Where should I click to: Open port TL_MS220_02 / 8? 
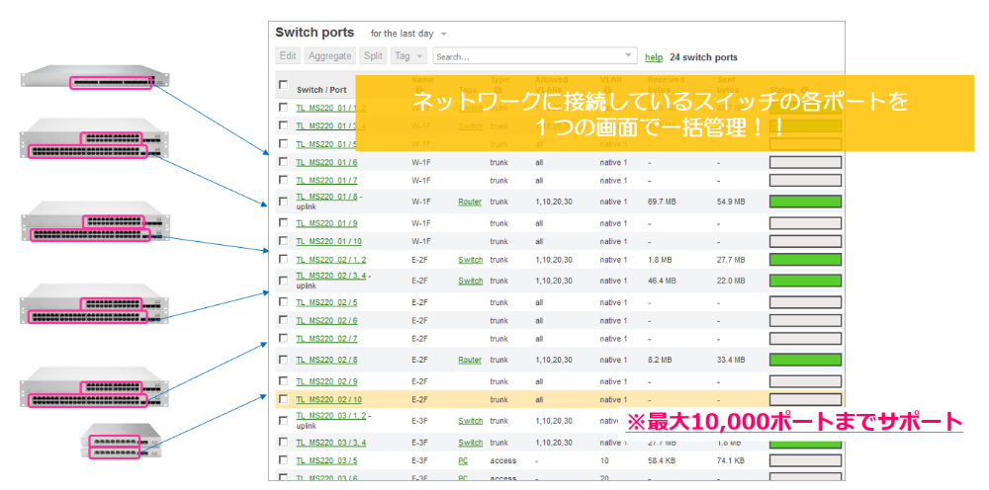pos(326,361)
